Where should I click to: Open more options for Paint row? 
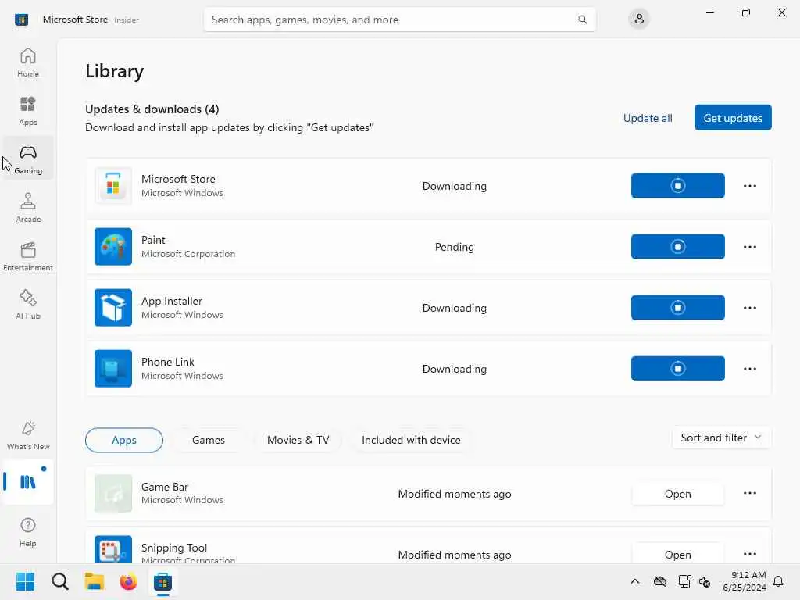pos(749,246)
